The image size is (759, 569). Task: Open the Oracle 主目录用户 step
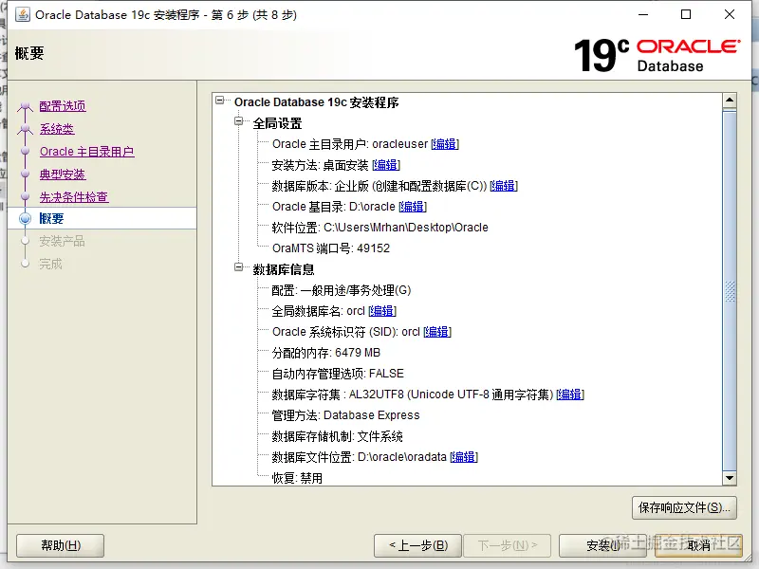pos(86,152)
